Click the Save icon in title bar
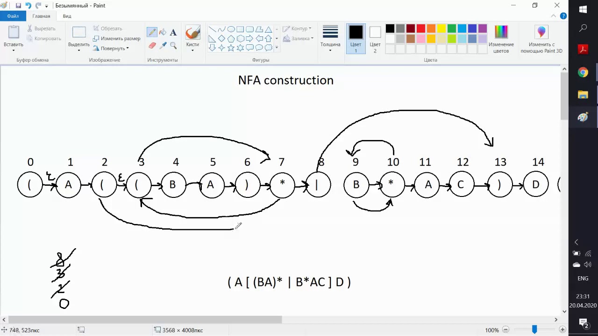Image resolution: width=598 pixels, height=336 pixels. coord(18,6)
